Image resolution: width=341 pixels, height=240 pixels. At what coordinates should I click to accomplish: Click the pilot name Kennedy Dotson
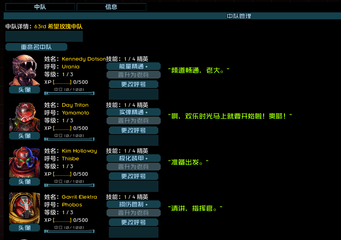click(84, 59)
